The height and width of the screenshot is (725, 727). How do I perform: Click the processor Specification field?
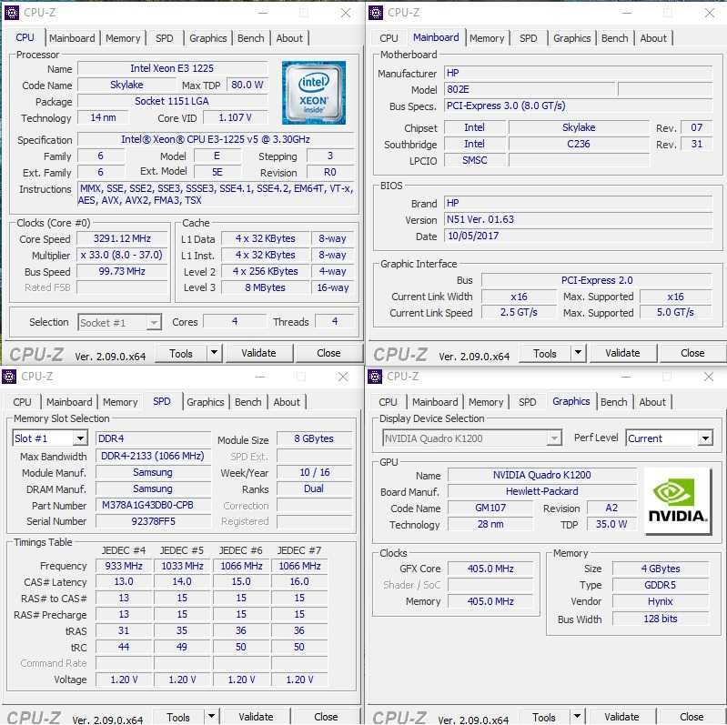[216, 139]
